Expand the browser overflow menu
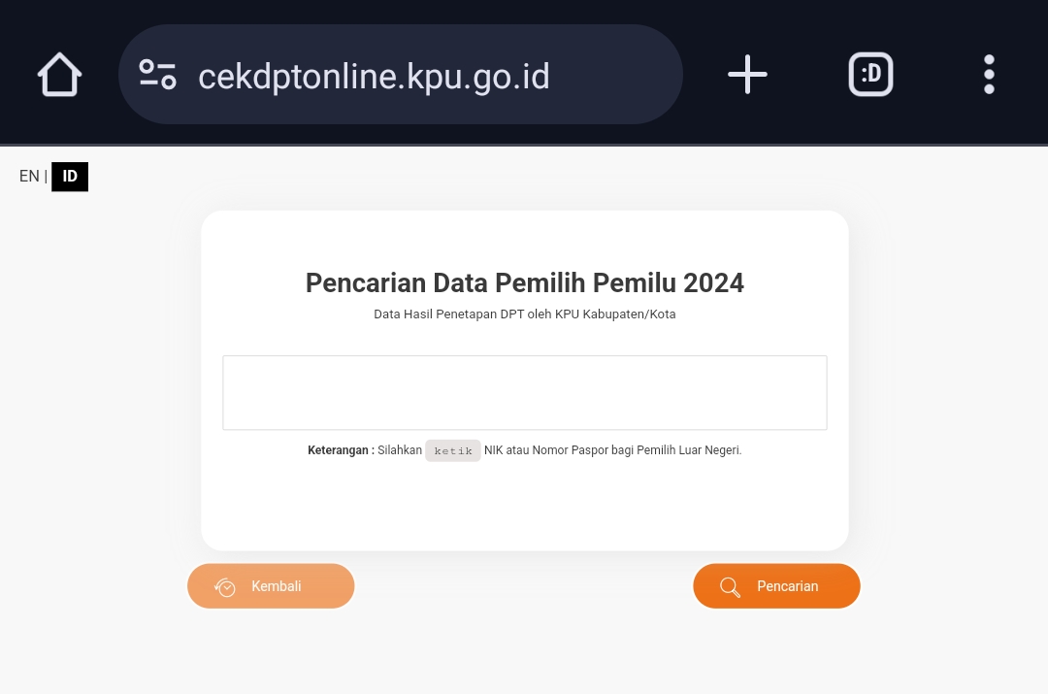The width and height of the screenshot is (1048, 694). click(x=989, y=73)
